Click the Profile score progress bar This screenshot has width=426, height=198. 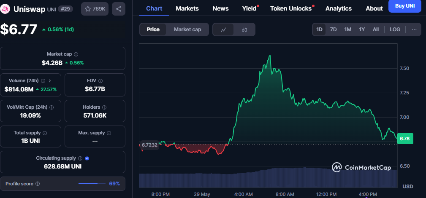tap(92, 184)
